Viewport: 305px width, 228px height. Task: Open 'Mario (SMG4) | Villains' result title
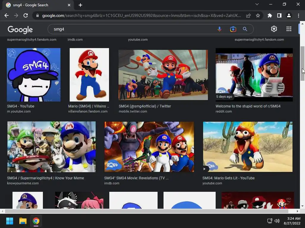coord(89,106)
